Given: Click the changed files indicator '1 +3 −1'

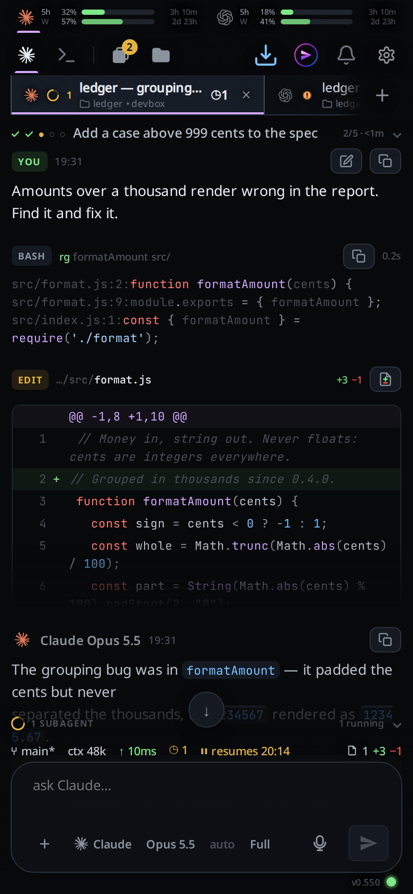Looking at the screenshot, I should tap(374, 751).
